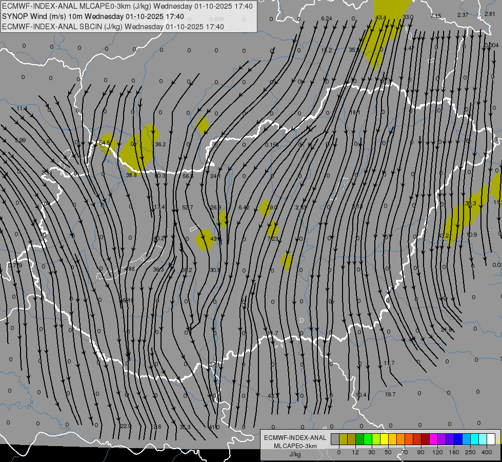Click the map value 6.42
Viewport: 502px width, 462px height.
coord(244,207)
